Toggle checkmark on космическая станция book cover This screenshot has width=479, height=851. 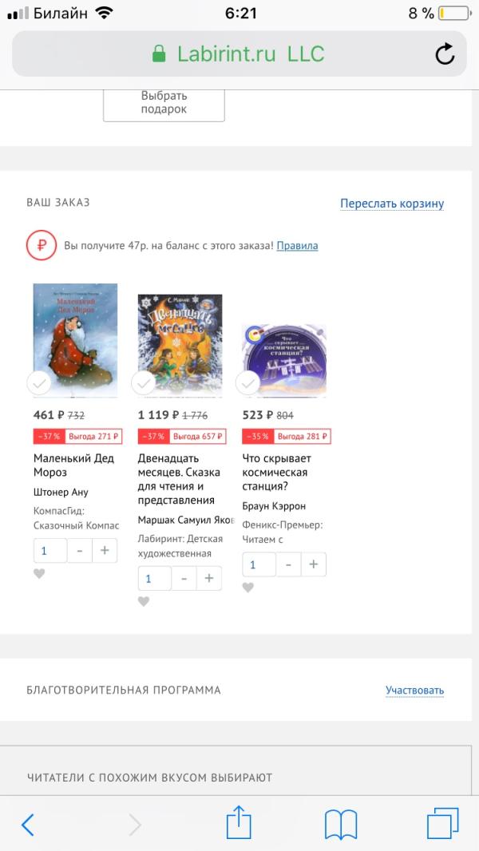tap(248, 384)
